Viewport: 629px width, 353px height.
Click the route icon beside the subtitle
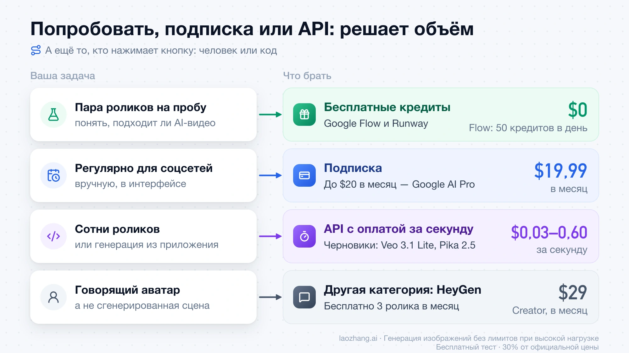(36, 50)
